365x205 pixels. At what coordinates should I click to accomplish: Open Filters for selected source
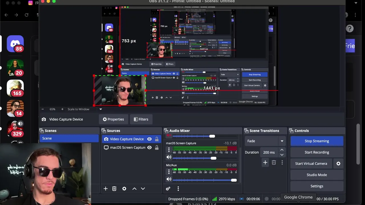pos(141,119)
